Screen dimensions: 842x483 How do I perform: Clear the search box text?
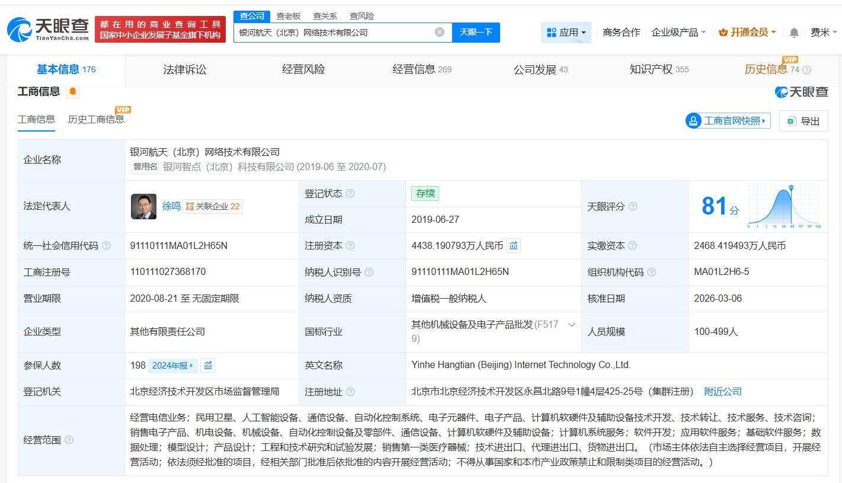coord(439,32)
